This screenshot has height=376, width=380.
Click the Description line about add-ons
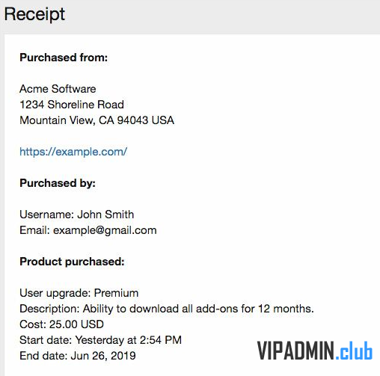[167, 309]
